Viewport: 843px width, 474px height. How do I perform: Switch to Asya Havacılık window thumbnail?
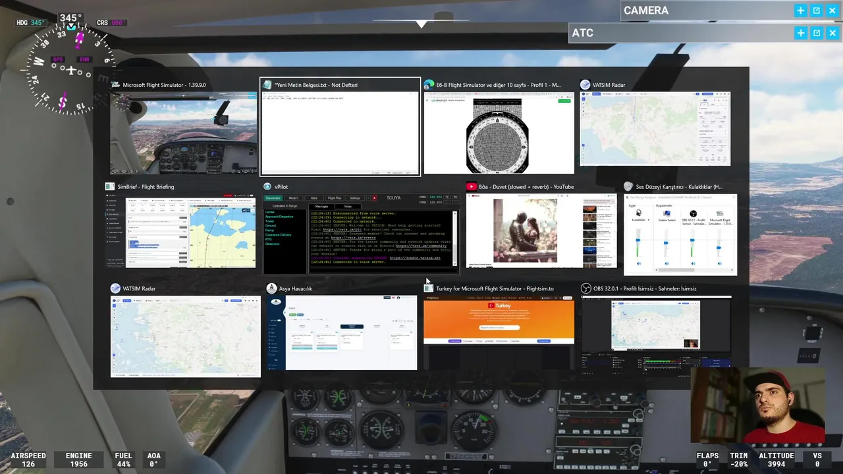(x=342, y=332)
